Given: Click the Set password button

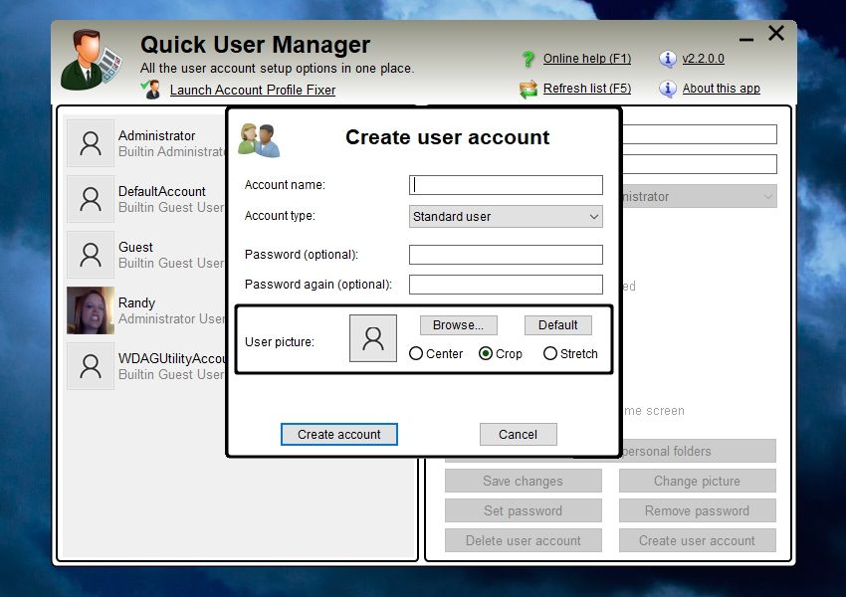Looking at the screenshot, I should click(523, 510).
